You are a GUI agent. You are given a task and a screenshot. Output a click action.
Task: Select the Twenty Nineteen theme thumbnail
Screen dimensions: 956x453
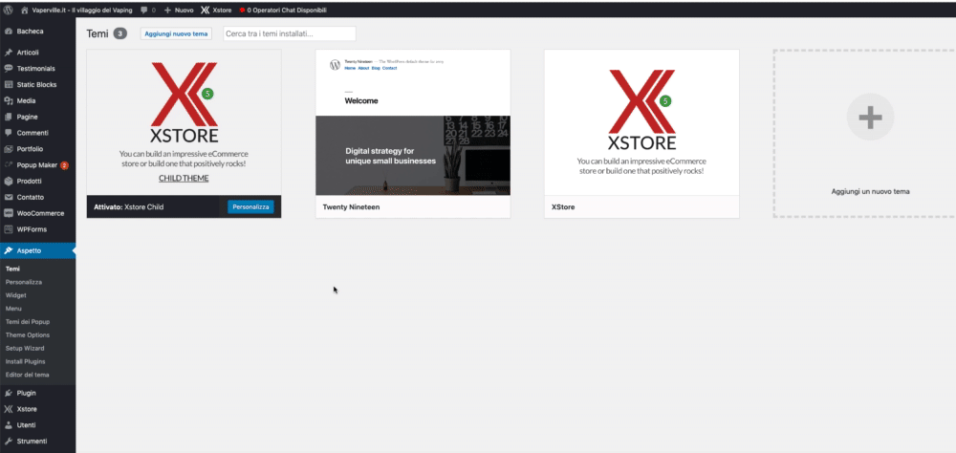(x=413, y=122)
